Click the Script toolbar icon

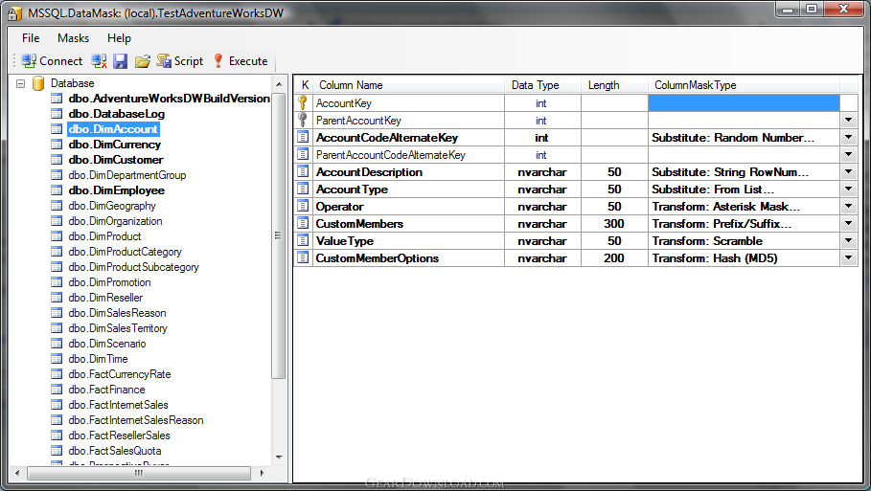(x=164, y=61)
